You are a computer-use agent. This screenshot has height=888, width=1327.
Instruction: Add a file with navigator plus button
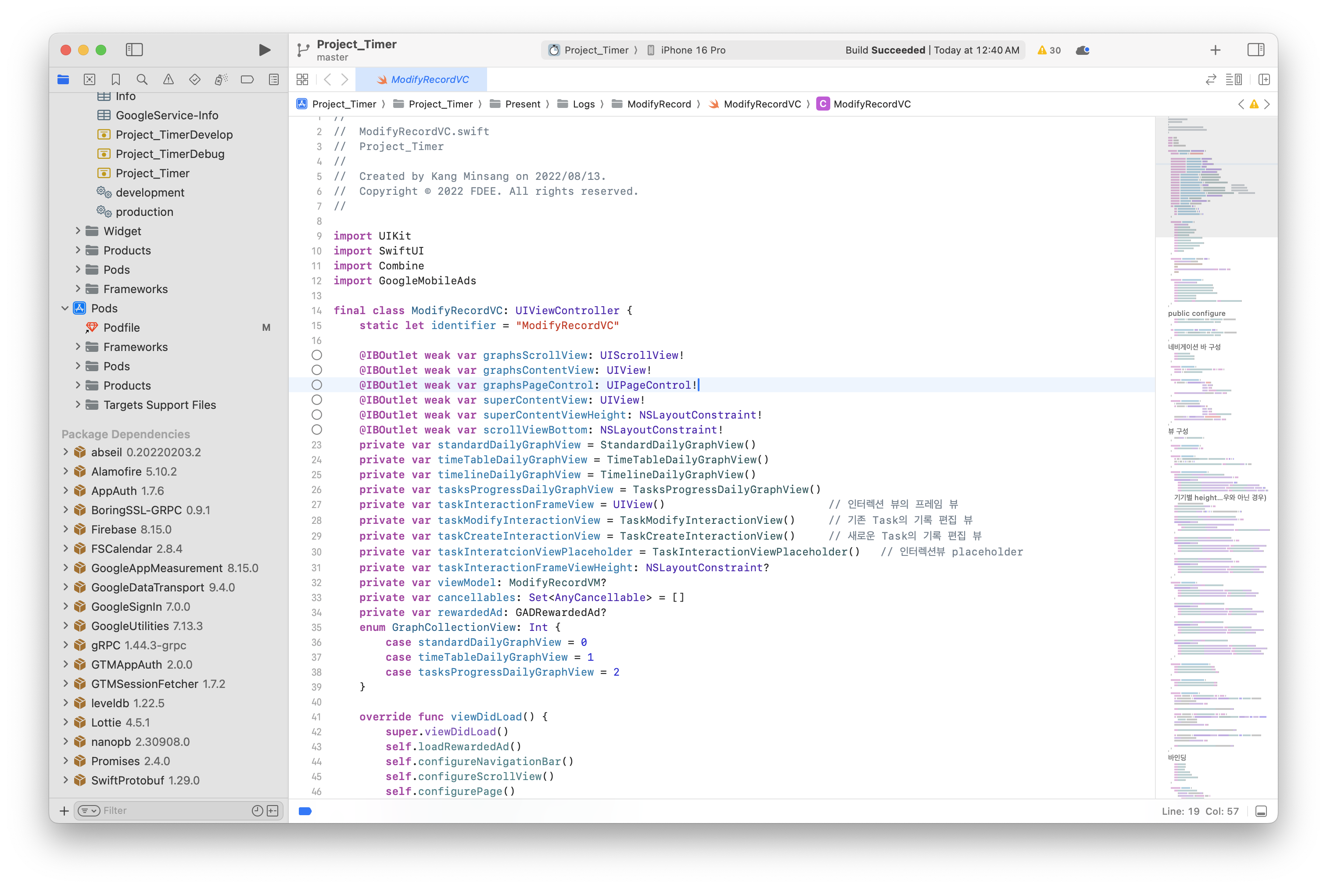coord(64,811)
